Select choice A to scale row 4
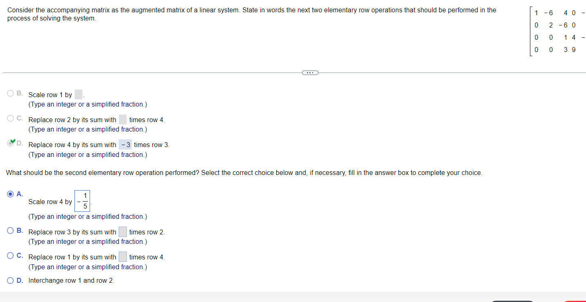 (x=9, y=194)
